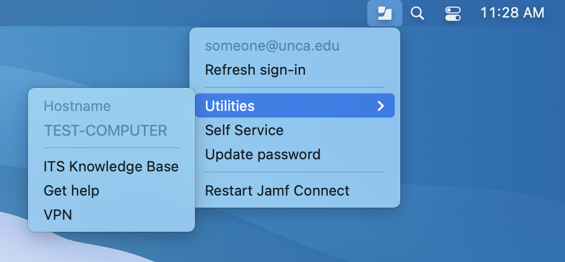Open the Utilities submenu
The height and width of the screenshot is (262, 565).
[230, 106]
